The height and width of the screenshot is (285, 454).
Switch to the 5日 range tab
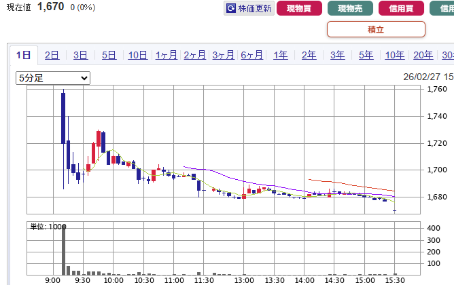[x=109, y=56]
